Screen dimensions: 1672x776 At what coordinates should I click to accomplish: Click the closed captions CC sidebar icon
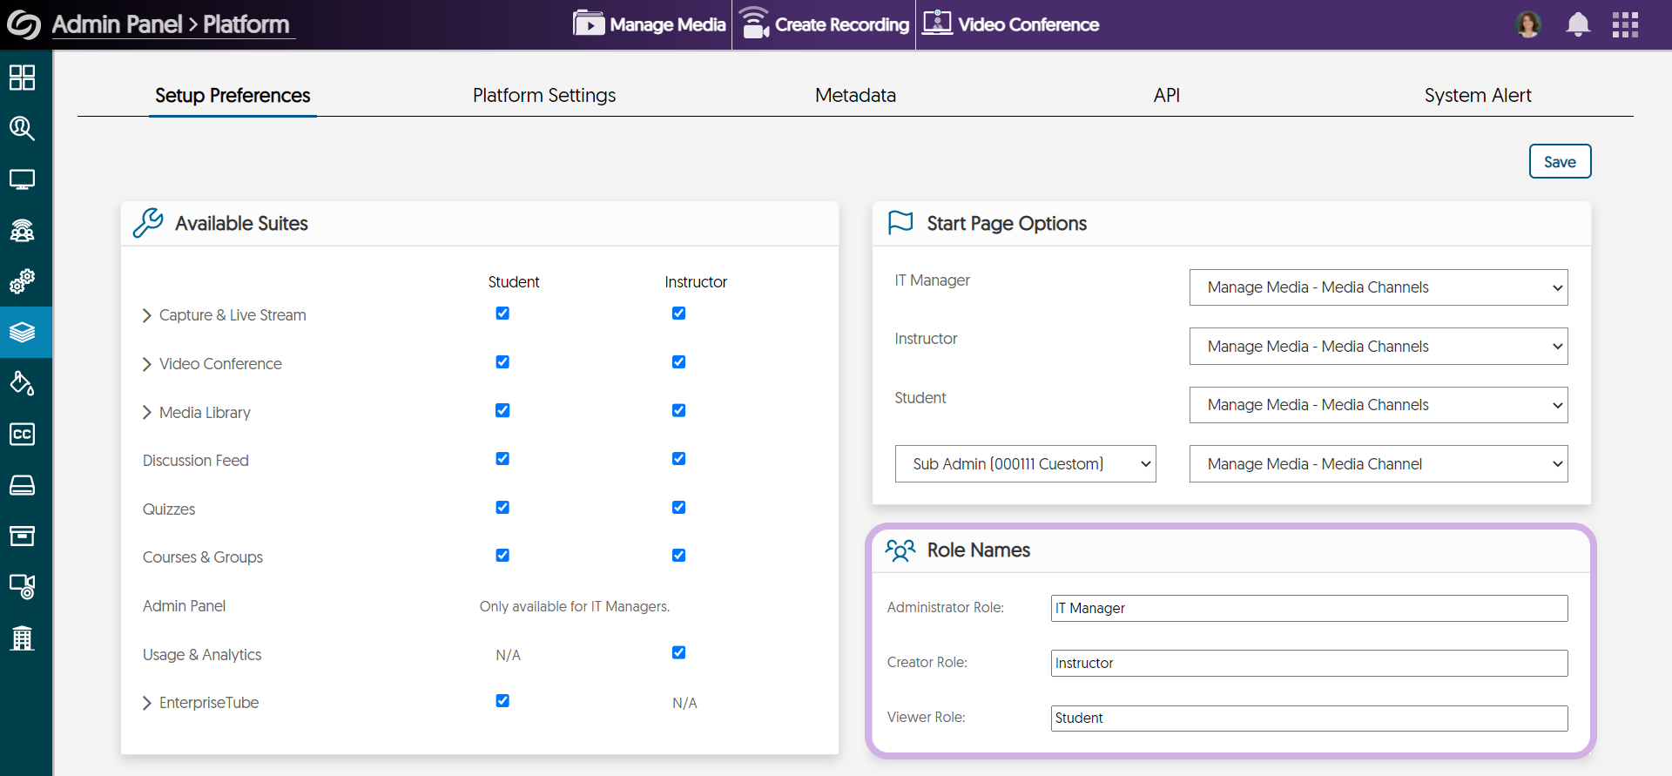pyautogui.click(x=22, y=434)
